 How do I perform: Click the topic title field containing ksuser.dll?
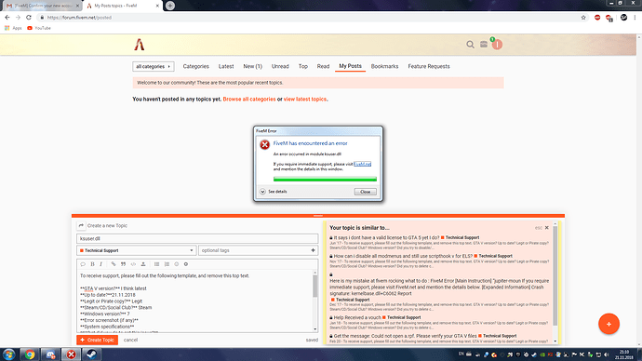(x=197, y=238)
